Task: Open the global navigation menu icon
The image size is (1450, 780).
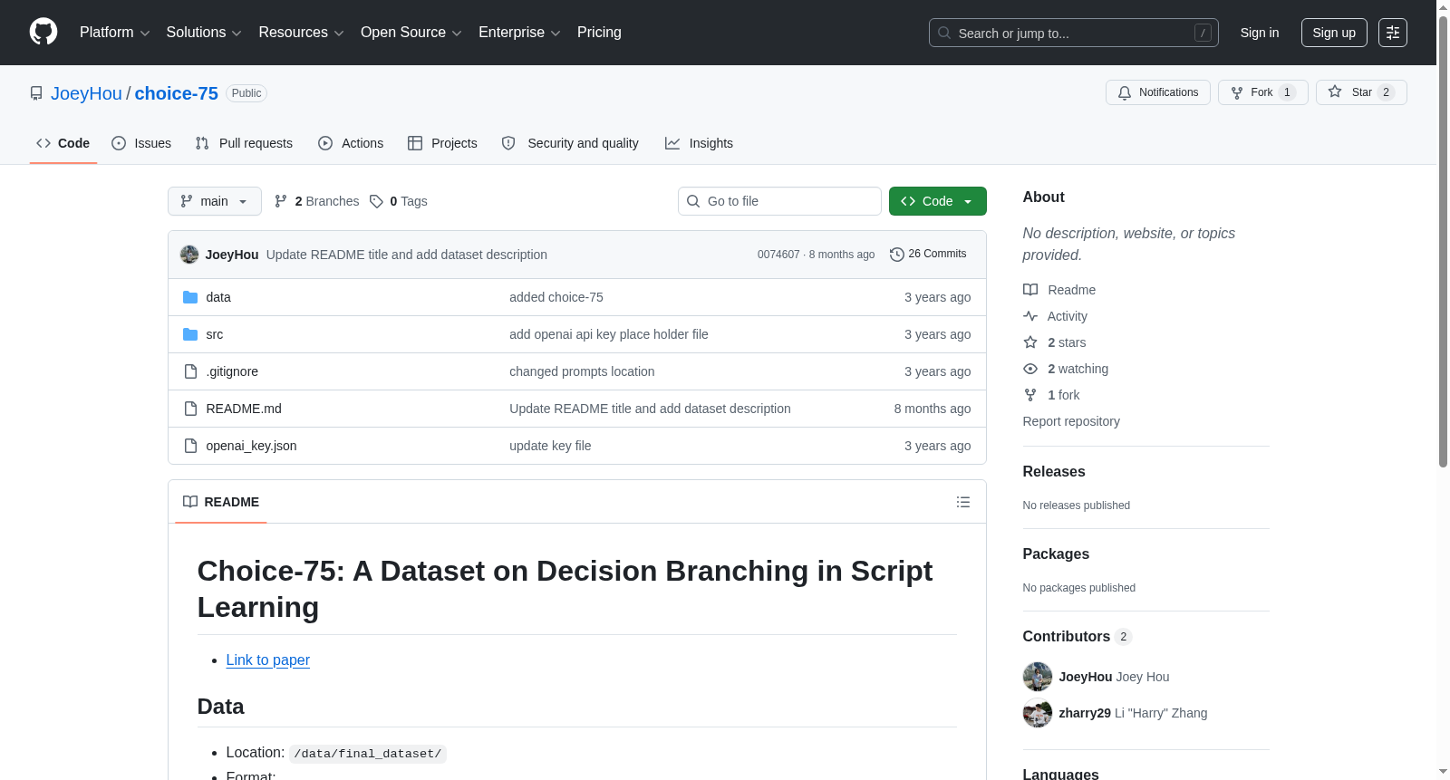Action: [1392, 33]
